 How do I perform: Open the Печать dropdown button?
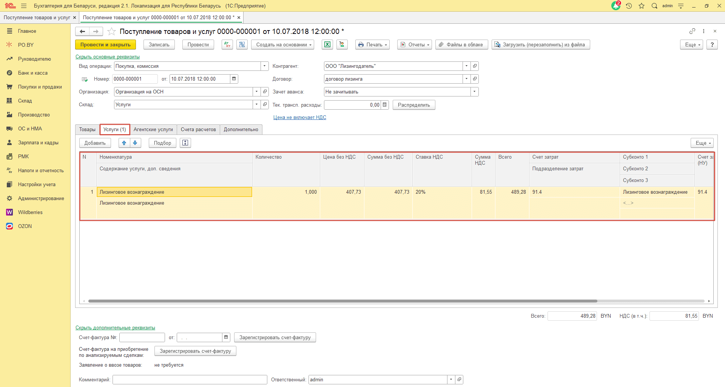point(372,44)
